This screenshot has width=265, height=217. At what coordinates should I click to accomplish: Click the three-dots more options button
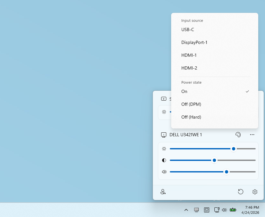[252, 135]
